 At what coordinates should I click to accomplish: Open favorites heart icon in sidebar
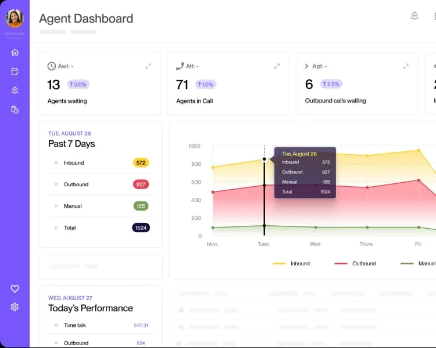coord(15,289)
